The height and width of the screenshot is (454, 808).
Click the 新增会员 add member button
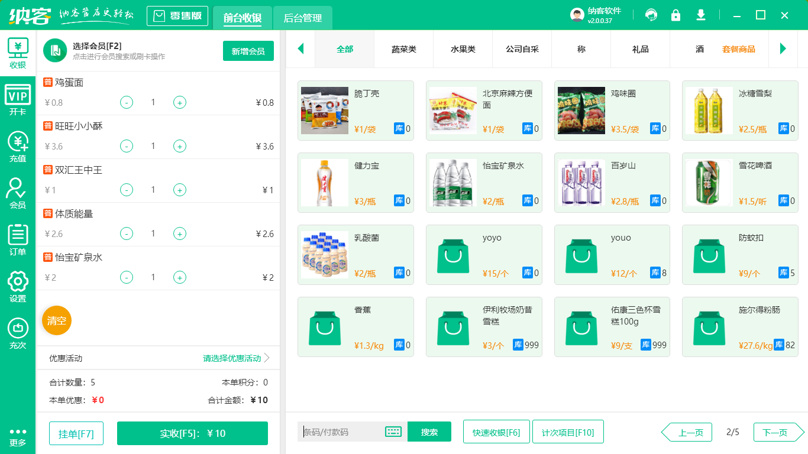click(x=248, y=51)
